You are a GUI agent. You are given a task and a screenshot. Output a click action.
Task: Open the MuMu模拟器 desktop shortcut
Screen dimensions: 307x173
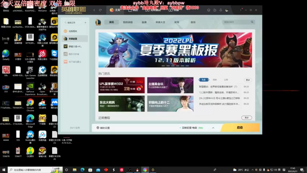pos(30,138)
